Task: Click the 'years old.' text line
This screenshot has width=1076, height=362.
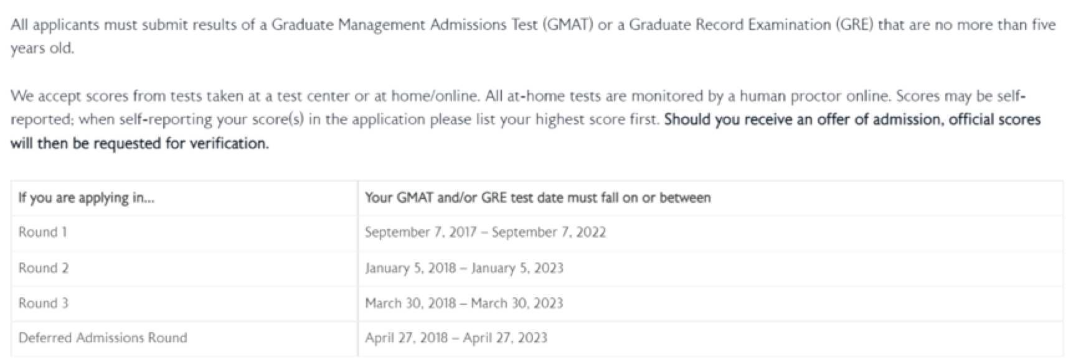Action: pos(42,49)
